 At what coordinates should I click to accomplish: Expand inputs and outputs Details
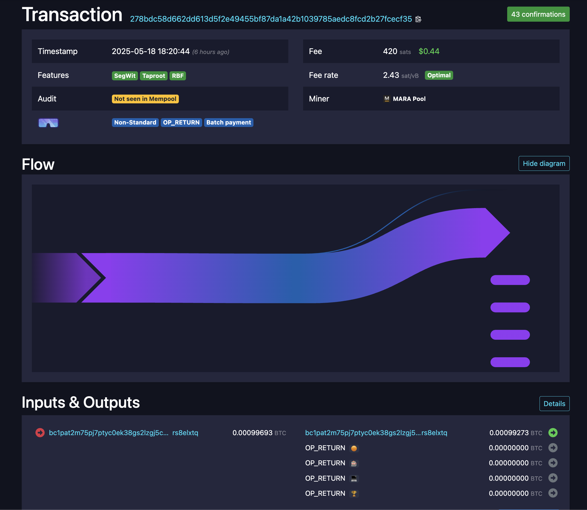tap(554, 404)
